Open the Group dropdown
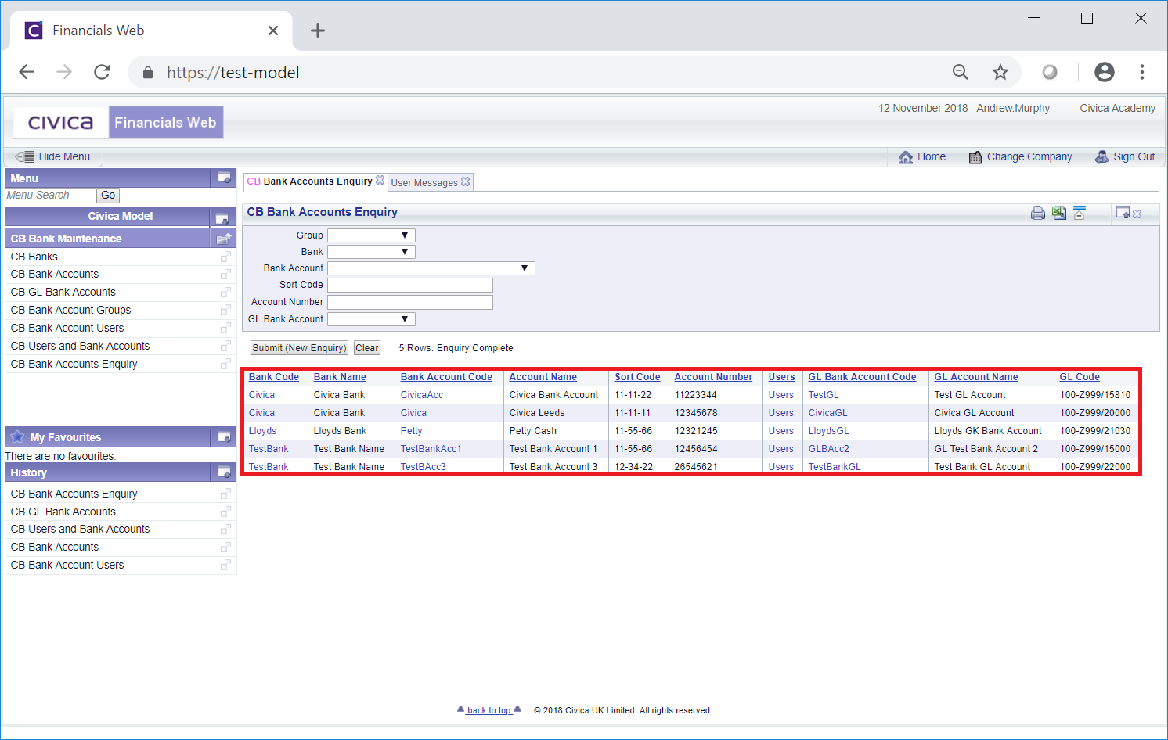Viewport: 1168px width, 740px height. [x=371, y=235]
